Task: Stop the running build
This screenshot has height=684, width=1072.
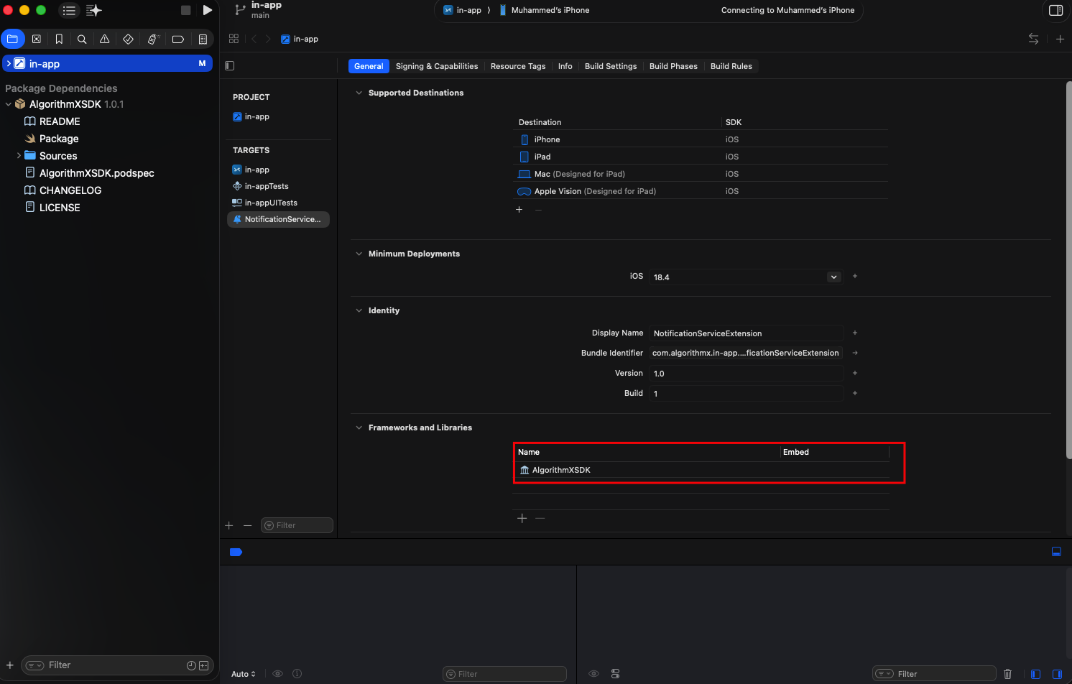Action: [x=185, y=10]
